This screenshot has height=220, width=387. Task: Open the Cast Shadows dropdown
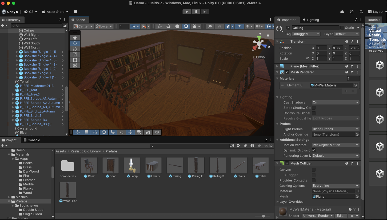pos(336,102)
